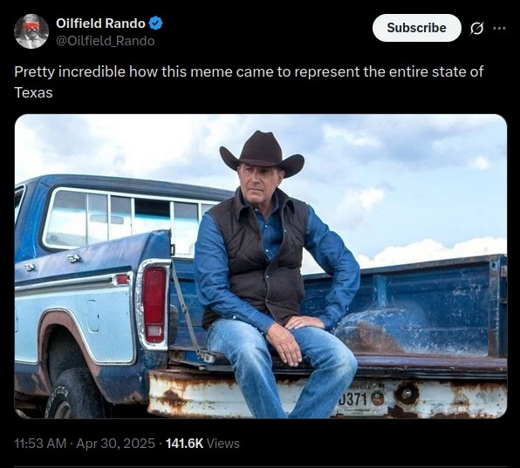Click the rusty white bumper in photo
Image resolution: width=520 pixels, height=468 pixels.
click(x=326, y=396)
